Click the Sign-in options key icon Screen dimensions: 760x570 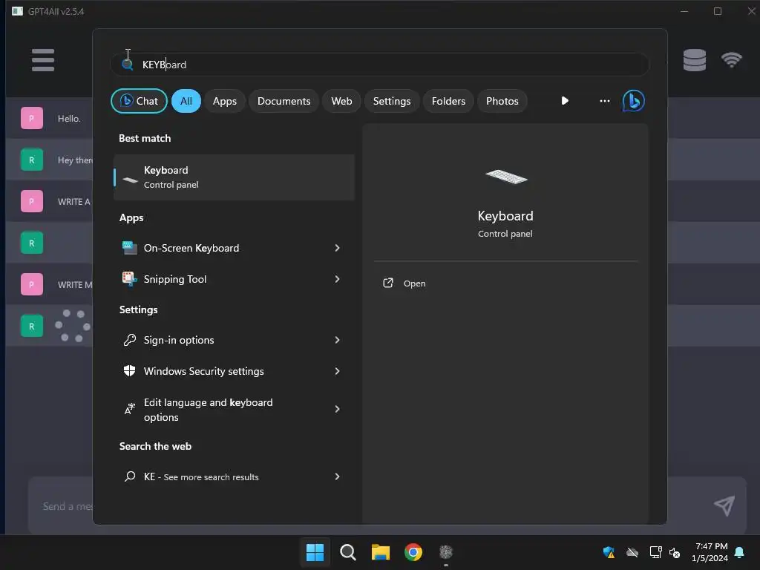tap(129, 340)
